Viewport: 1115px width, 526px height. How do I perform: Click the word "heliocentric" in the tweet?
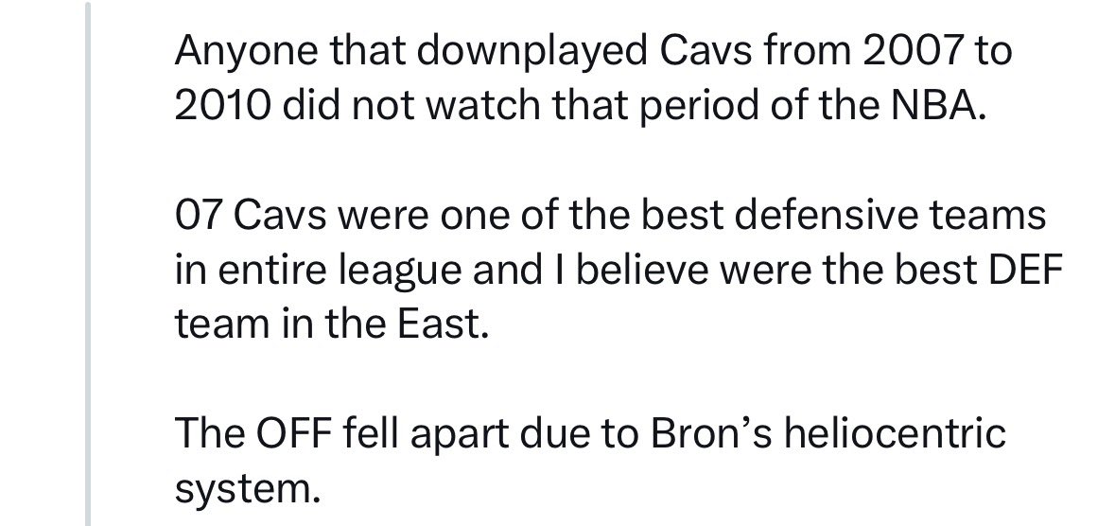pyautogui.click(x=895, y=432)
